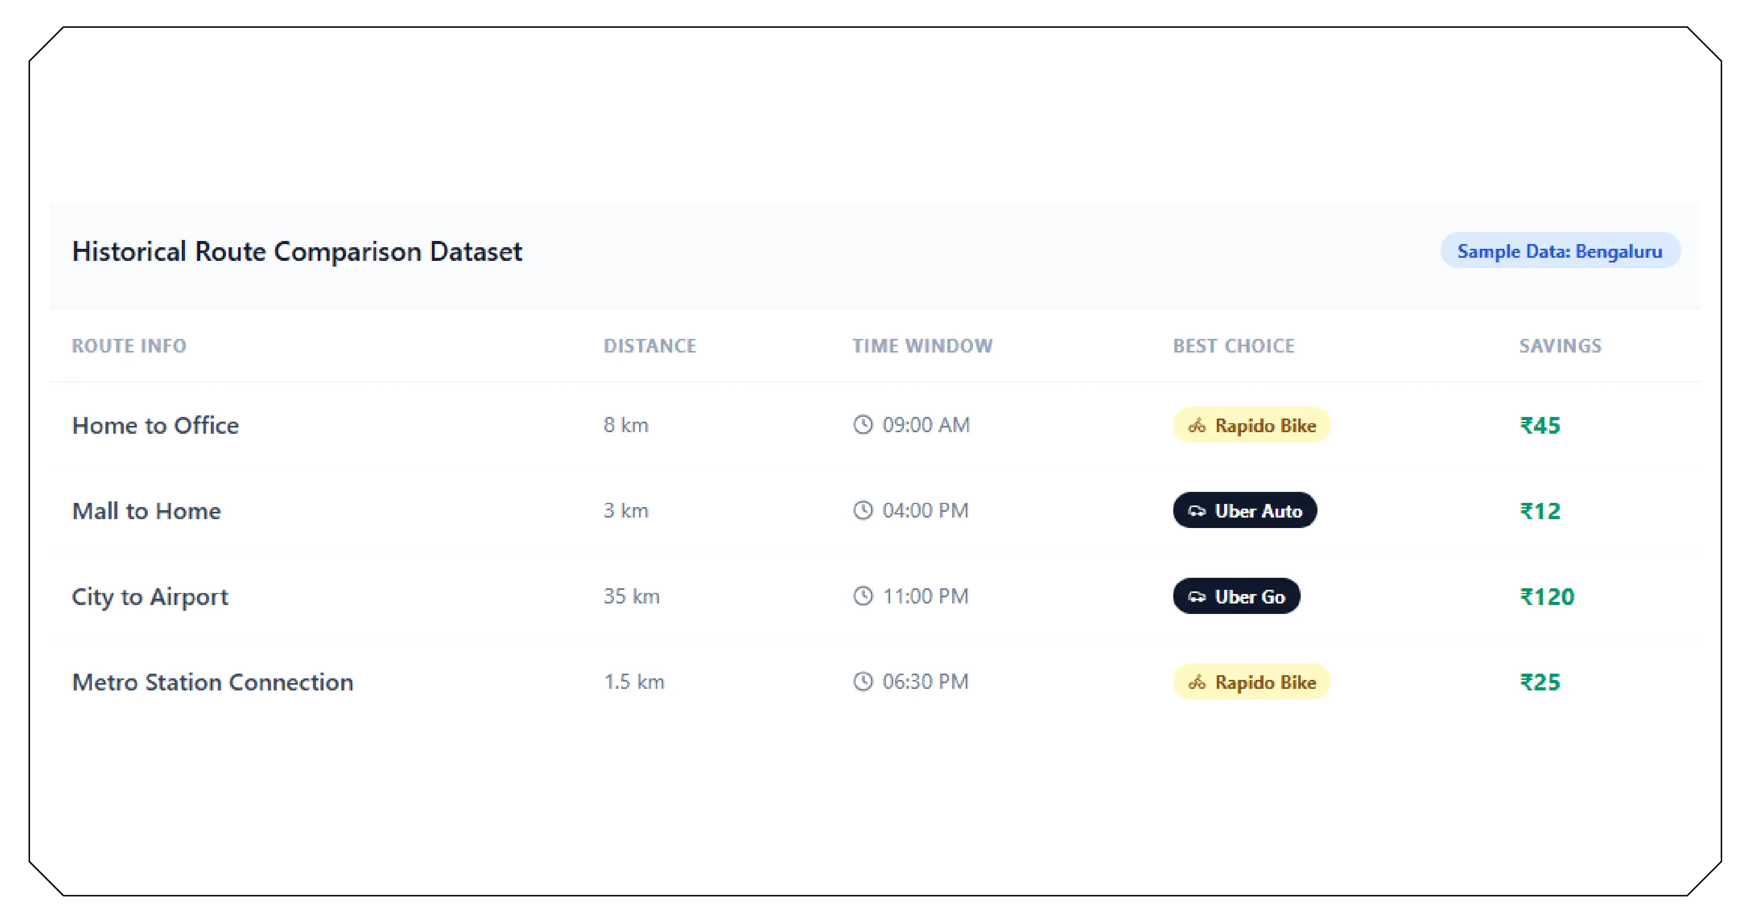This screenshot has height=923, width=1751.
Task: Click bike icon in Metro Station Connection row
Action: click(1196, 683)
